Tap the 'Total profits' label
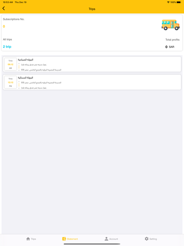The image size is (184, 246). 172,40
